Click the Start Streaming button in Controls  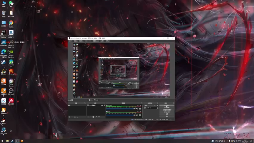(x=167, y=106)
